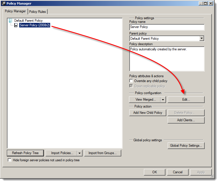Open Global Policy Settings

pyautogui.click(x=186, y=146)
